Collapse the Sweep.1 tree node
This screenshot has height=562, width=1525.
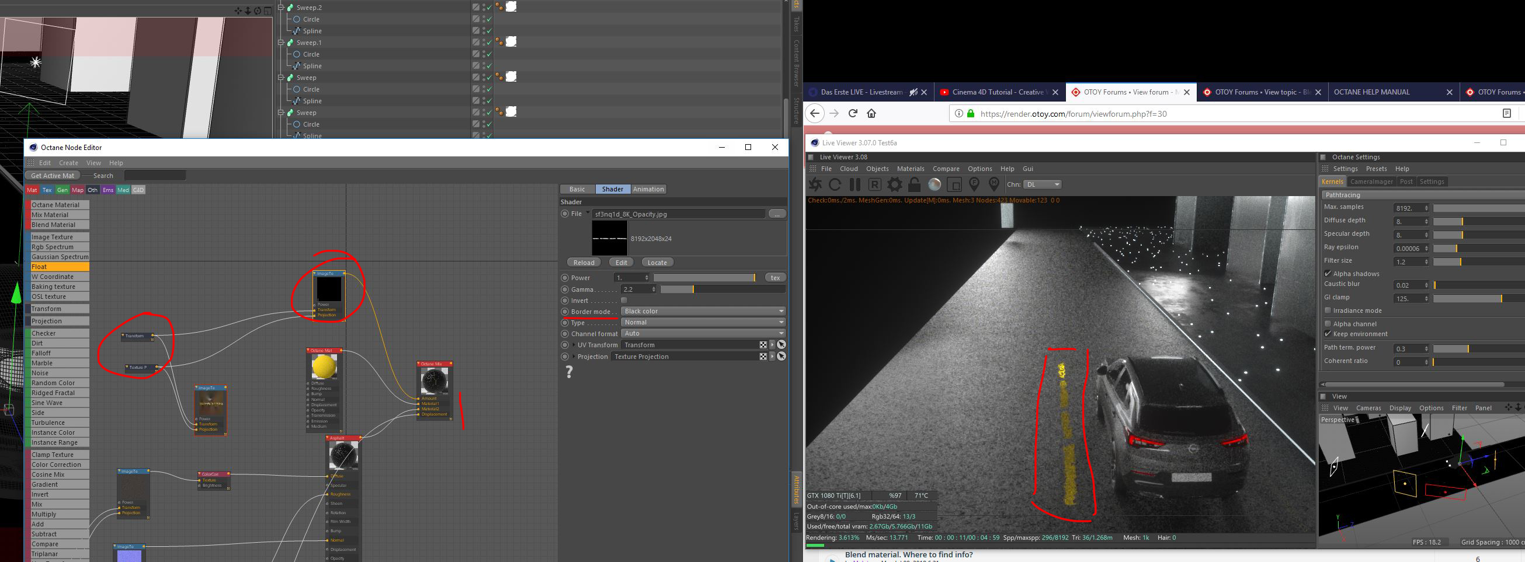(282, 43)
